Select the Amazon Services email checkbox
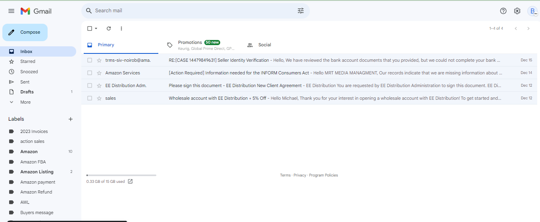This screenshot has height=222, width=540. (90, 73)
